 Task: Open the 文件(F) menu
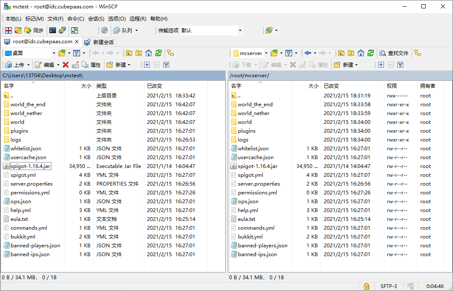(x=56, y=19)
